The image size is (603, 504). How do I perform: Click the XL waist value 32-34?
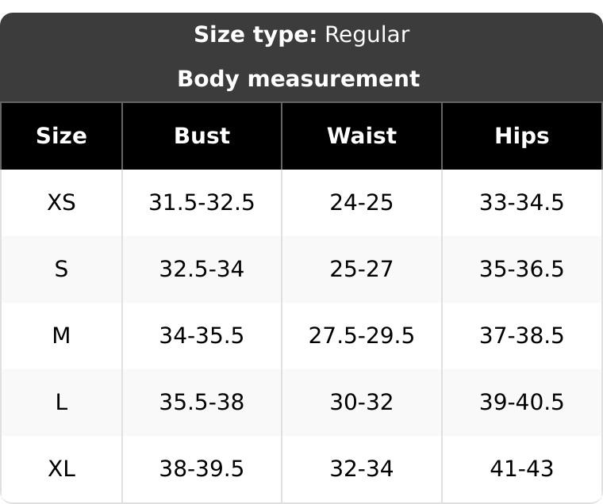(362, 468)
